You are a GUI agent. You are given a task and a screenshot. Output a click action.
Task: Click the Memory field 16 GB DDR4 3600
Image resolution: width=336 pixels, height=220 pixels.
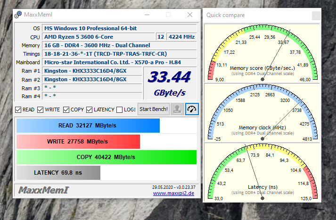119,45
